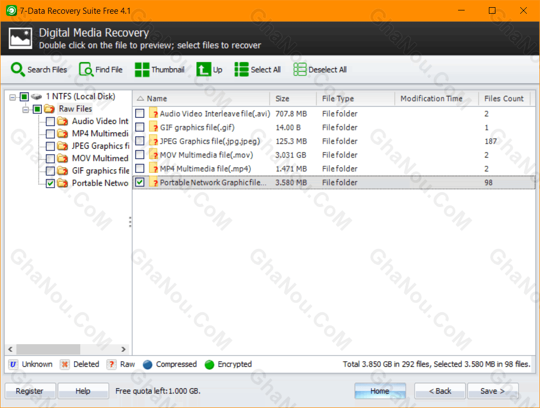Click the NTFS Local Disk drive icon

point(36,96)
